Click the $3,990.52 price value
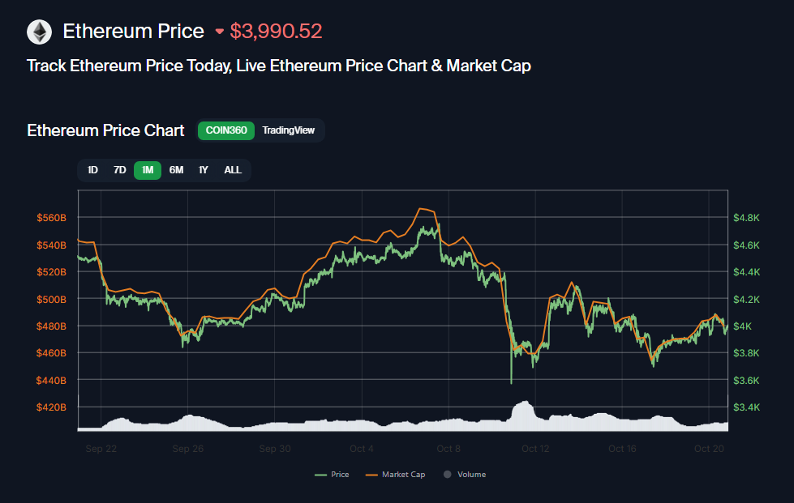This screenshot has width=794, height=503. pos(276,32)
